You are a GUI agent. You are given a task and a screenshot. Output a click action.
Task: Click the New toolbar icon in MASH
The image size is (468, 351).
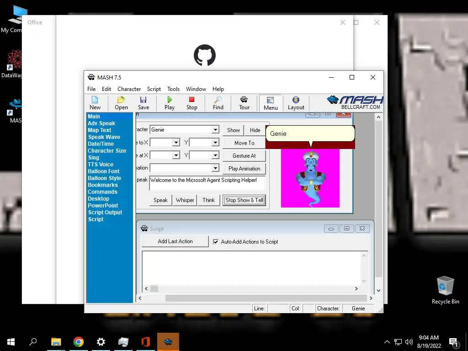pos(95,103)
